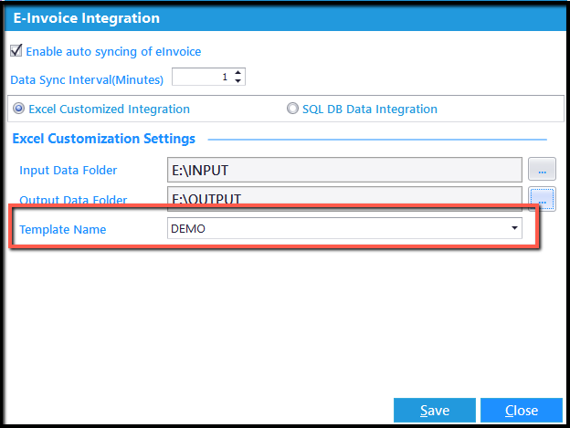Image resolution: width=570 pixels, height=428 pixels.
Task: Browse for Output Data Folder using ellipsis button
Action: 542,198
